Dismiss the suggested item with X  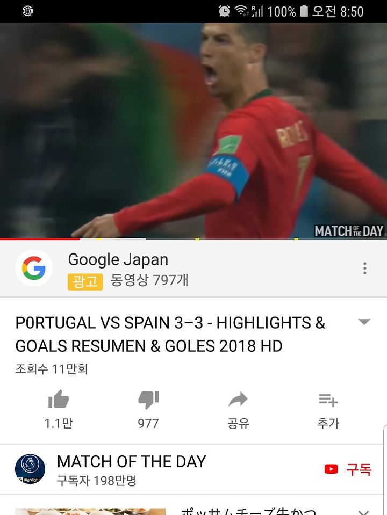(364, 512)
